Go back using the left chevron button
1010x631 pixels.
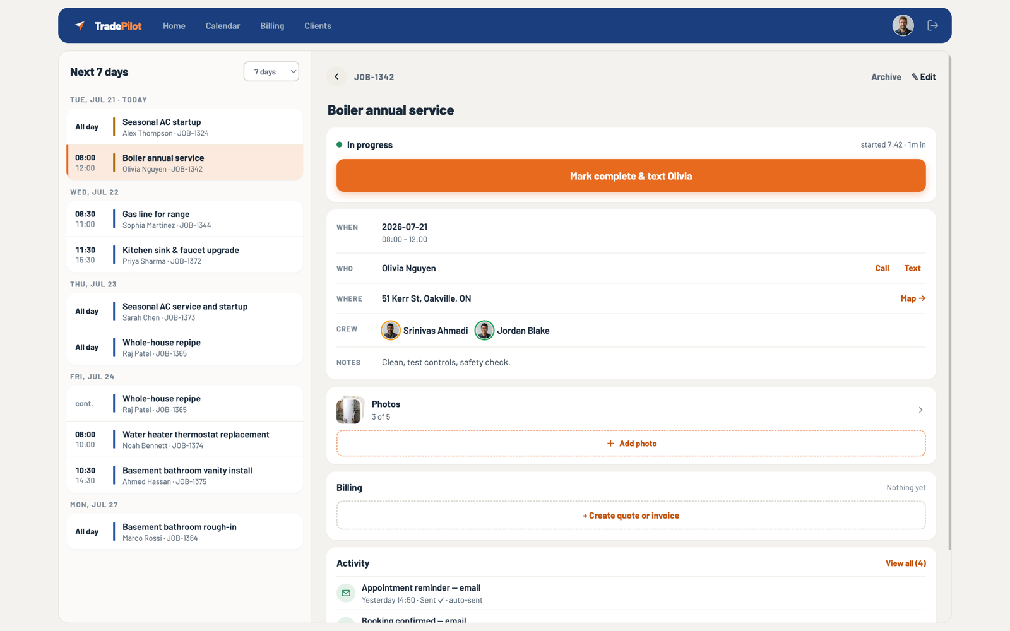point(336,77)
